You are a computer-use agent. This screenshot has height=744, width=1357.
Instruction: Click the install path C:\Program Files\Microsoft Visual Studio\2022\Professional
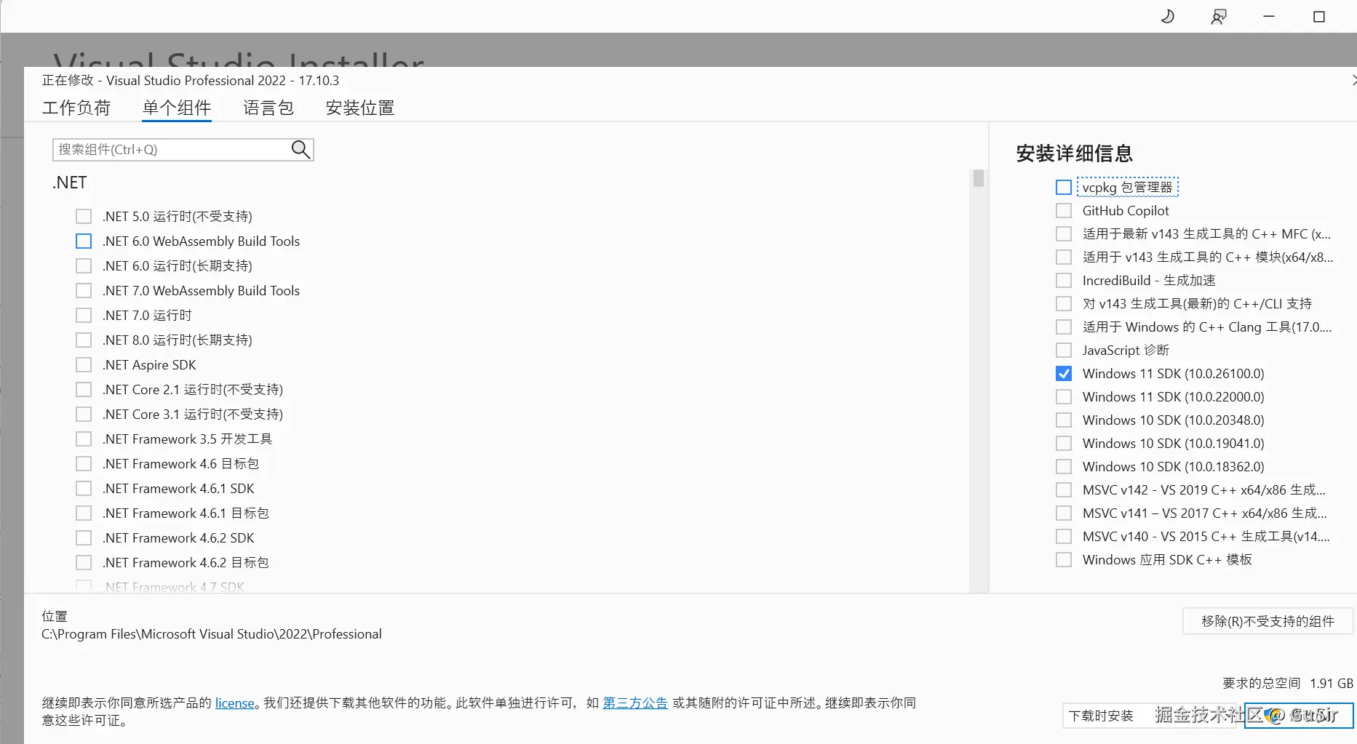click(x=212, y=634)
